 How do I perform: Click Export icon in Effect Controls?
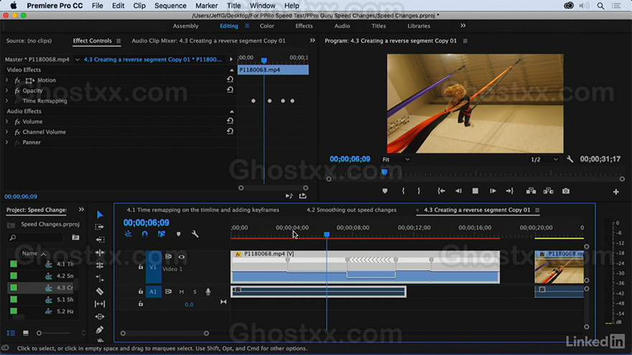click(x=302, y=196)
